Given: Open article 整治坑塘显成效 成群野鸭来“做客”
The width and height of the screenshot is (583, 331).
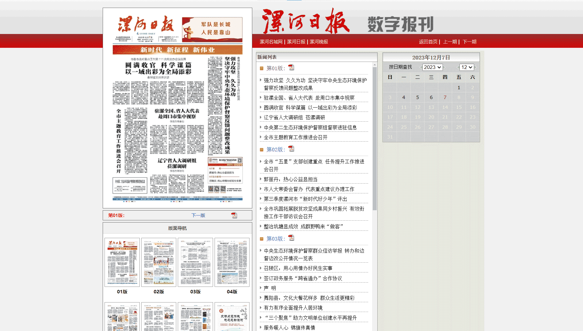Looking at the screenshot, I should [303, 226].
